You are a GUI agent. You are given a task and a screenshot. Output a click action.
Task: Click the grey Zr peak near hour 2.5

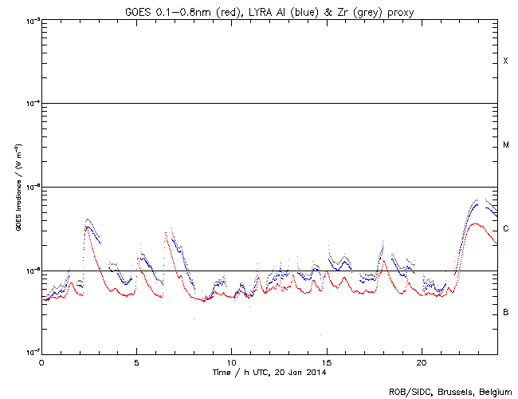pos(88,218)
